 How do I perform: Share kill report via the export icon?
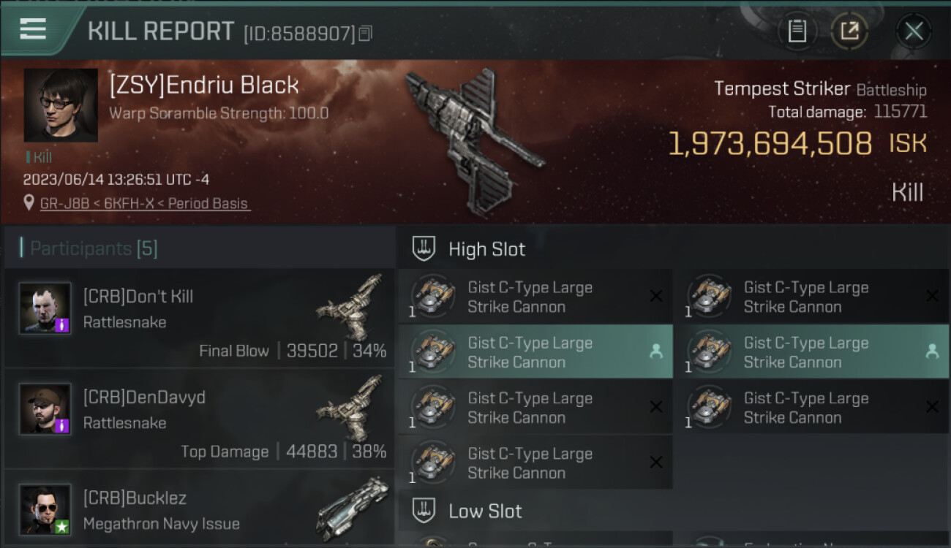[849, 31]
